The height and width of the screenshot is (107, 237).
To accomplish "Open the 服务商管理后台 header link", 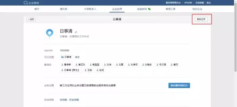I will tap(173, 3).
